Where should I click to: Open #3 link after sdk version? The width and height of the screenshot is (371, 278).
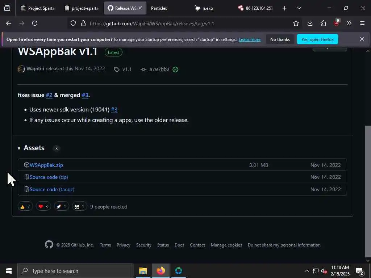click(114, 110)
